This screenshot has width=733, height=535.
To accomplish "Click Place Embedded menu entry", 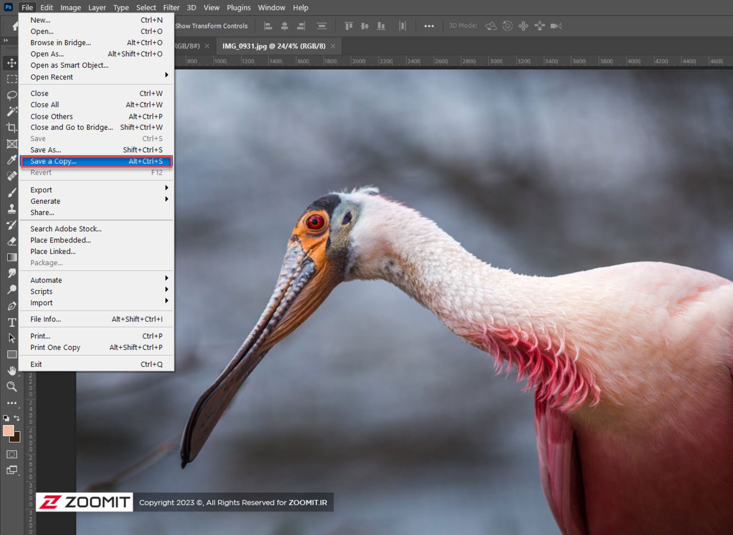I will tap(60, 240).
